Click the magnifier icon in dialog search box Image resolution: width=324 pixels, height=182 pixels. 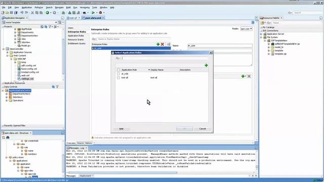[117, 59]
